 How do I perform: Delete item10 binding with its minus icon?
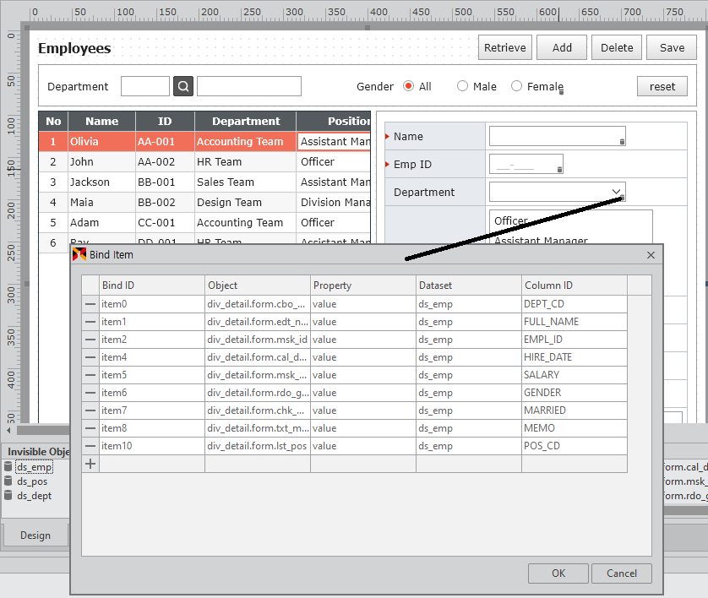point(90,446)
